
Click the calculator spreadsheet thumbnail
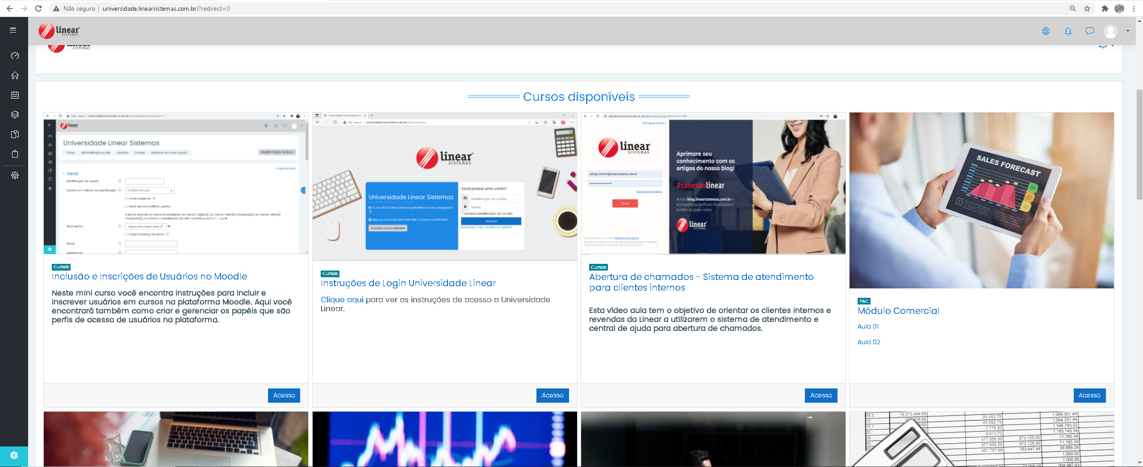[982, 439]
